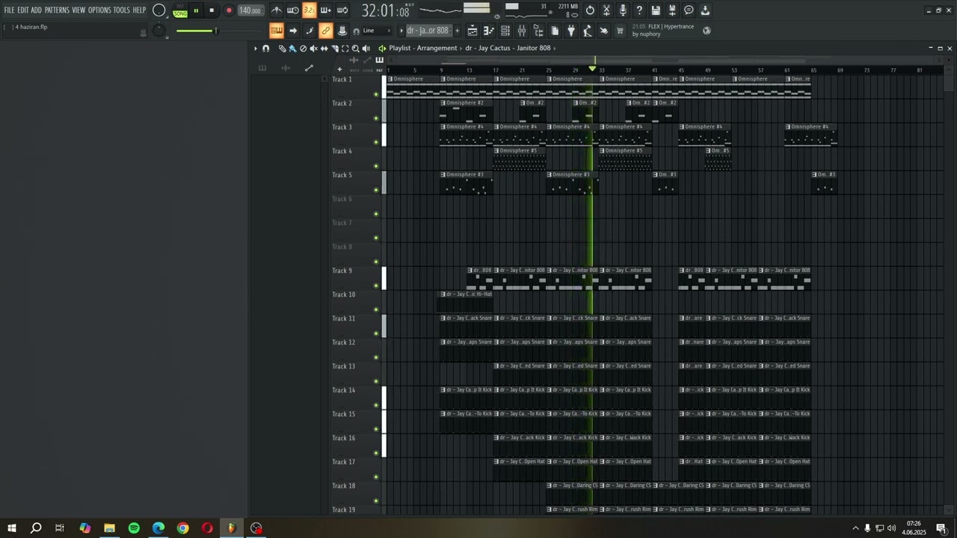Open the Line snap dropdown
This screenshot has width=957, height=538.
pyautogui.click(x=375, y=31)
